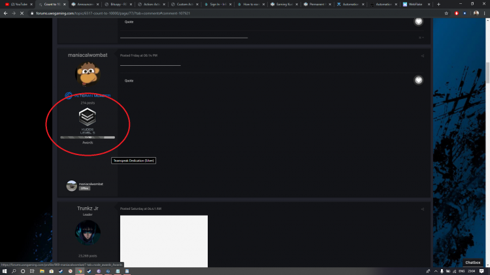Click Quote on maniacalwombat's post

[x=129, y=81]
